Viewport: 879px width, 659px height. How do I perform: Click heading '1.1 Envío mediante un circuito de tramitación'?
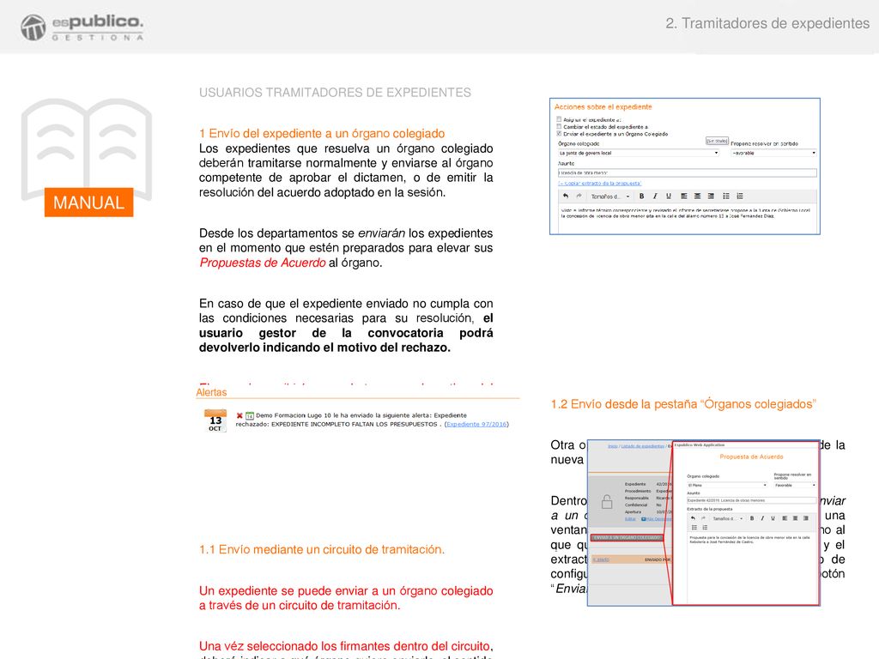(322, 550)
